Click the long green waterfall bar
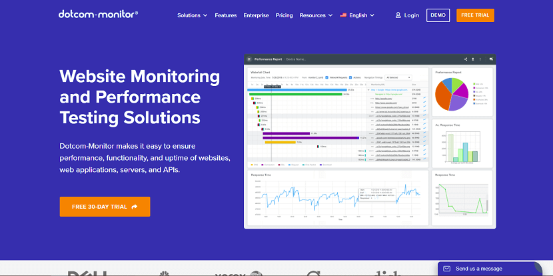Screen dimensions: 553x276 pos(296,94)
